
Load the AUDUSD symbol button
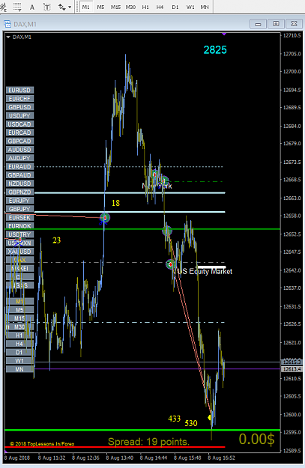19,150
